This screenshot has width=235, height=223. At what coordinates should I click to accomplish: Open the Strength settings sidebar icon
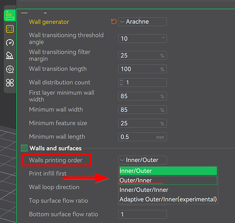tap(10, 29)
